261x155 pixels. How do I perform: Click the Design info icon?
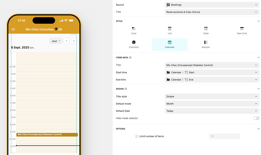[126, 89]
